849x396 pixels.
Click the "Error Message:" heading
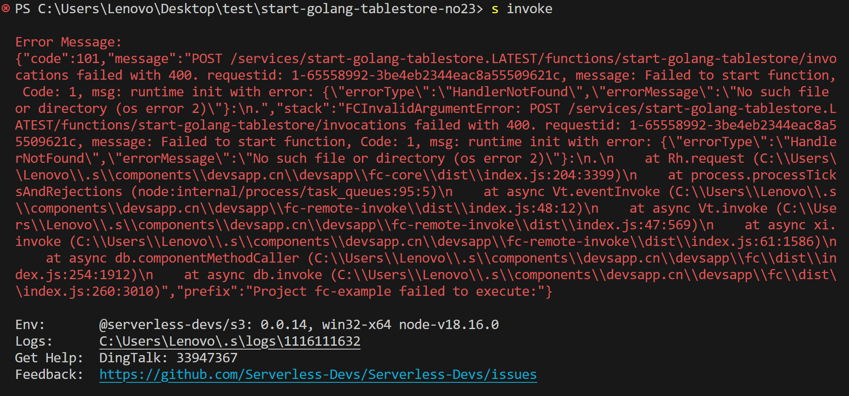(69, 42)
